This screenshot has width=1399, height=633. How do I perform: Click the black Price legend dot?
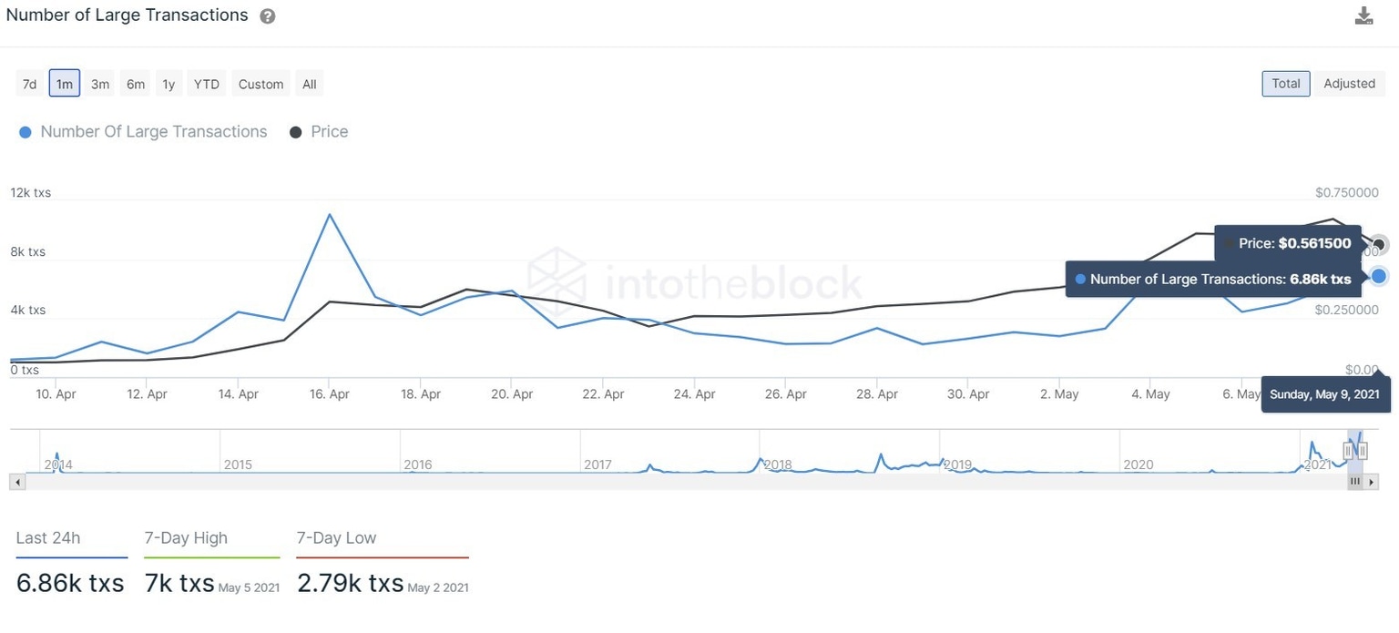[x=295, y=131]
